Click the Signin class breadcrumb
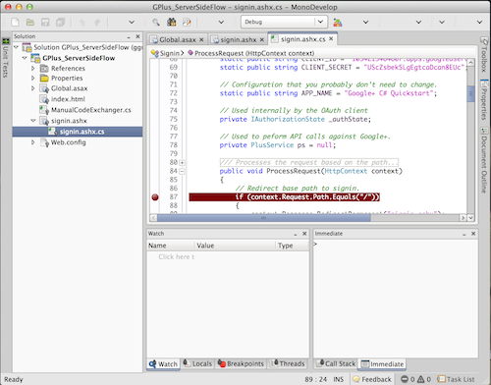Viewport: 491px width, 385px height. [167, 53]
